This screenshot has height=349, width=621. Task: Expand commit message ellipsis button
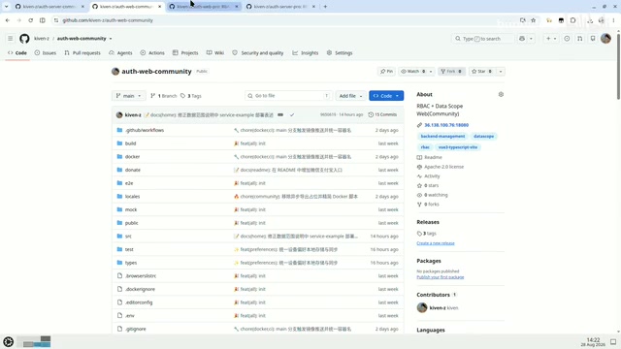coord(280,114)
